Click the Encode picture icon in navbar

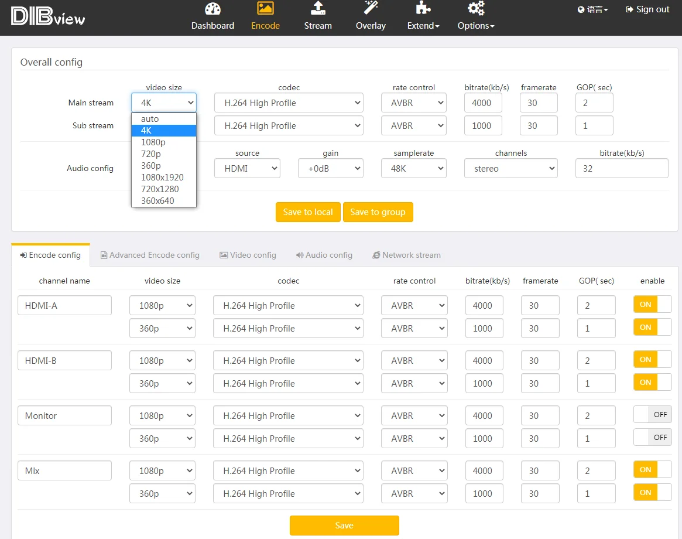265,8
